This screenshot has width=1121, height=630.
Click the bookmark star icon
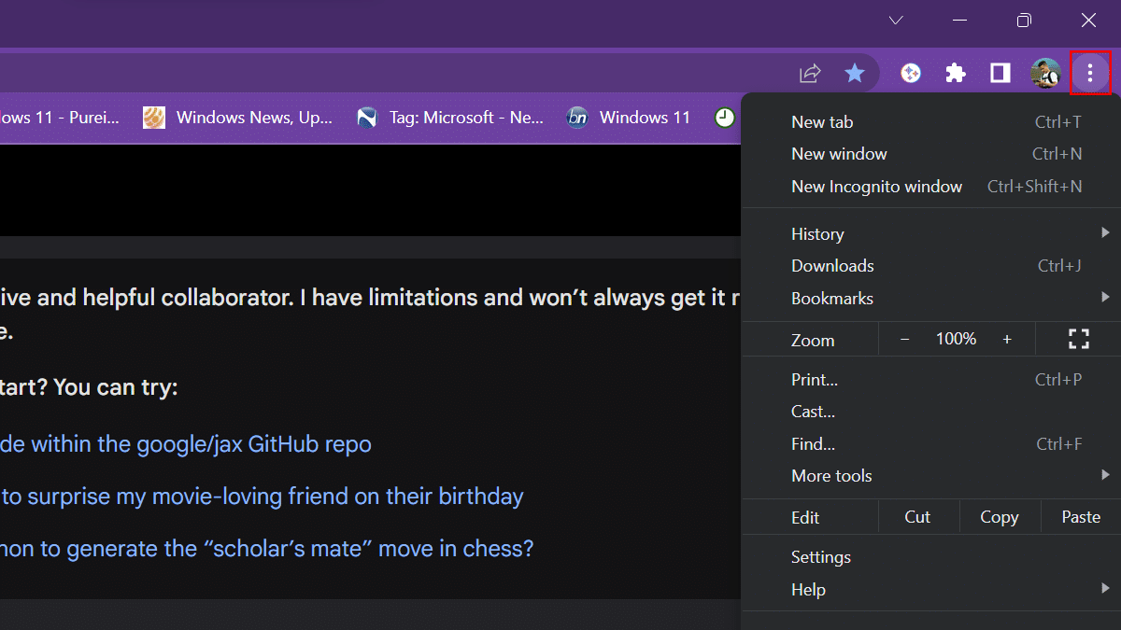coord(855,73)
